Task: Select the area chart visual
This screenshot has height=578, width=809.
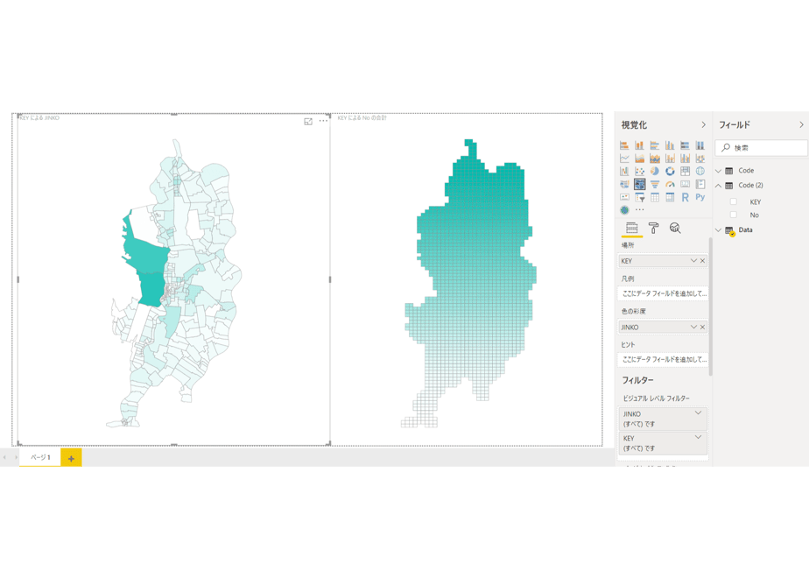Action: 639,158
